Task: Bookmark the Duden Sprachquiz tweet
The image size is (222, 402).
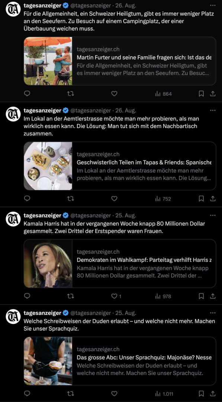Action: point(201,393)
